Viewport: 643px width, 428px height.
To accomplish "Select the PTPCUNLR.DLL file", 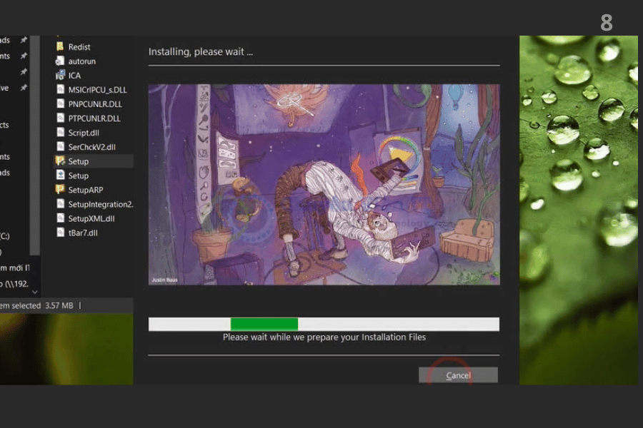I will pyautogui.click(x=94, y=118).
